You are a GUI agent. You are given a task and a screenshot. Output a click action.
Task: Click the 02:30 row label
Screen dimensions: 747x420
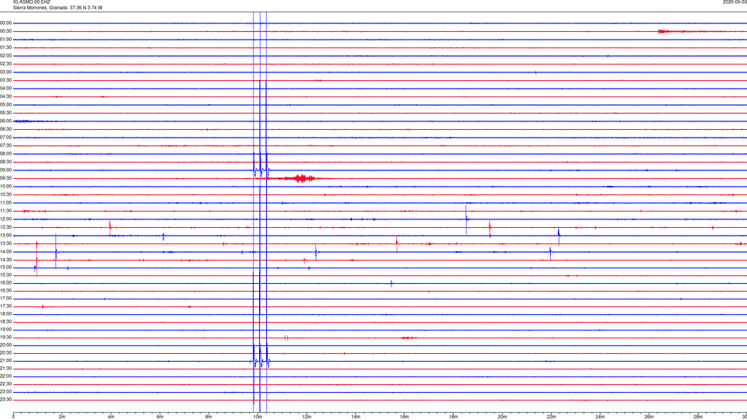[6, 64]
